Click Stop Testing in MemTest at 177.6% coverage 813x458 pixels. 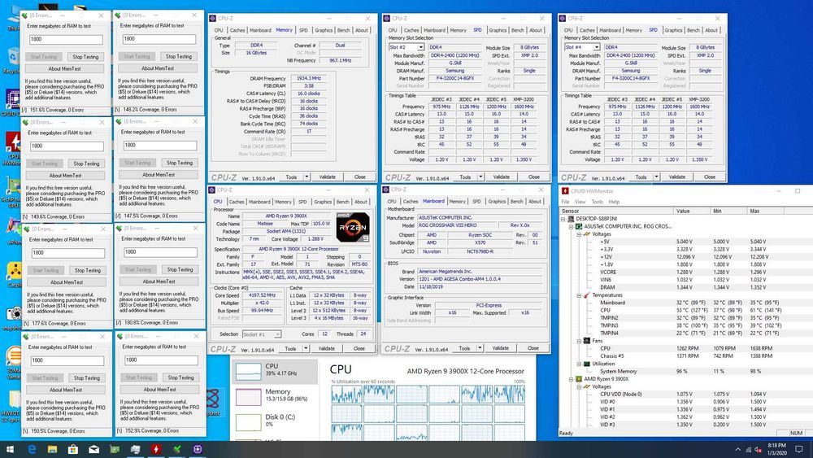[88, 270]
